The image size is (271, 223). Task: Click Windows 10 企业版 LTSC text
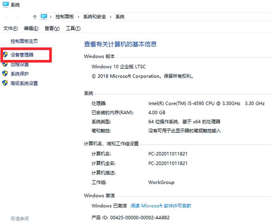pyautogui.click(x=119, y=67)
